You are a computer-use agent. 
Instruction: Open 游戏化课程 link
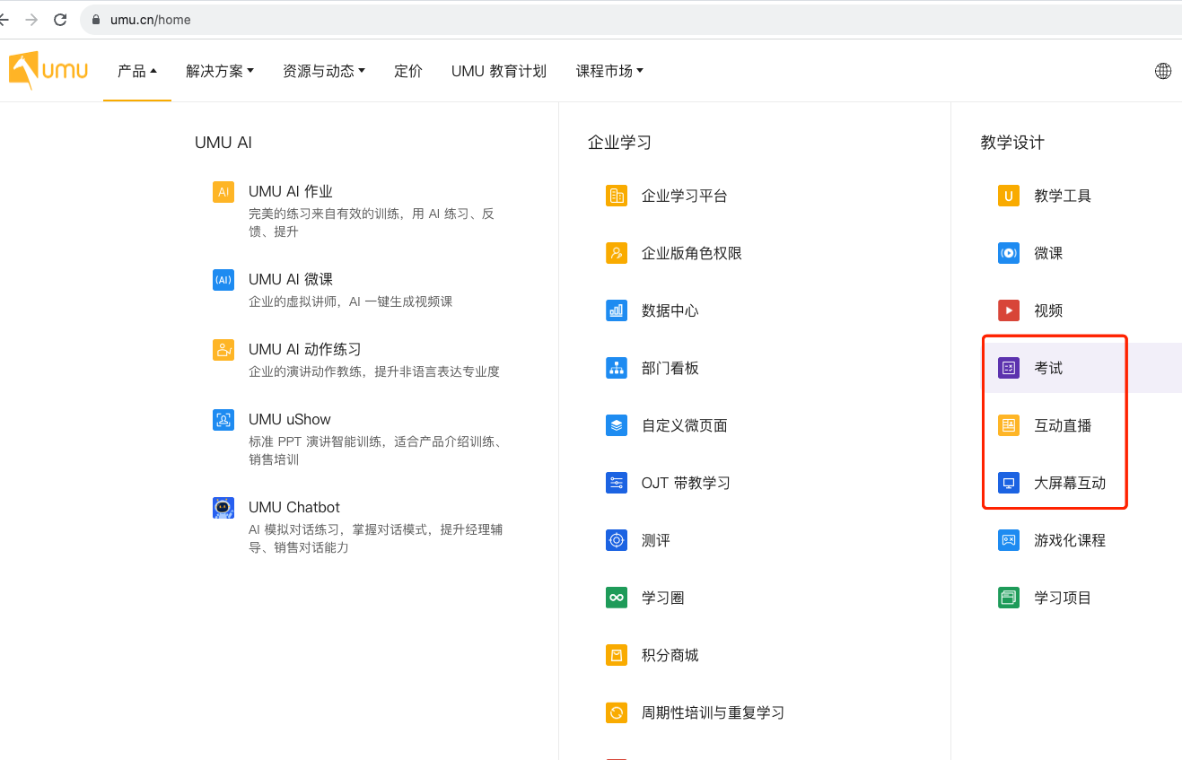coord(1070,540)
